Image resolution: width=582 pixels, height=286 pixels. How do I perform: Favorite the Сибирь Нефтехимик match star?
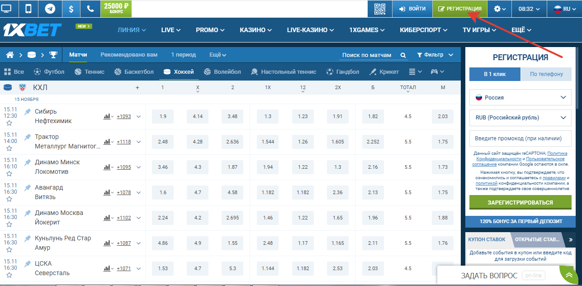[9, 123]
